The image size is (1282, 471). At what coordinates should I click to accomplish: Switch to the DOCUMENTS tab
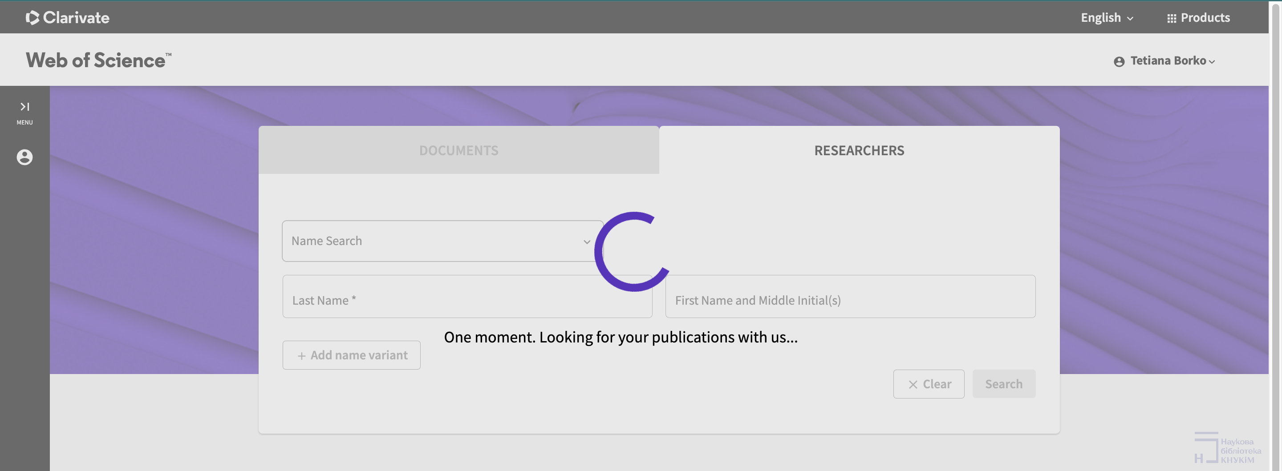tap(458, 150)
